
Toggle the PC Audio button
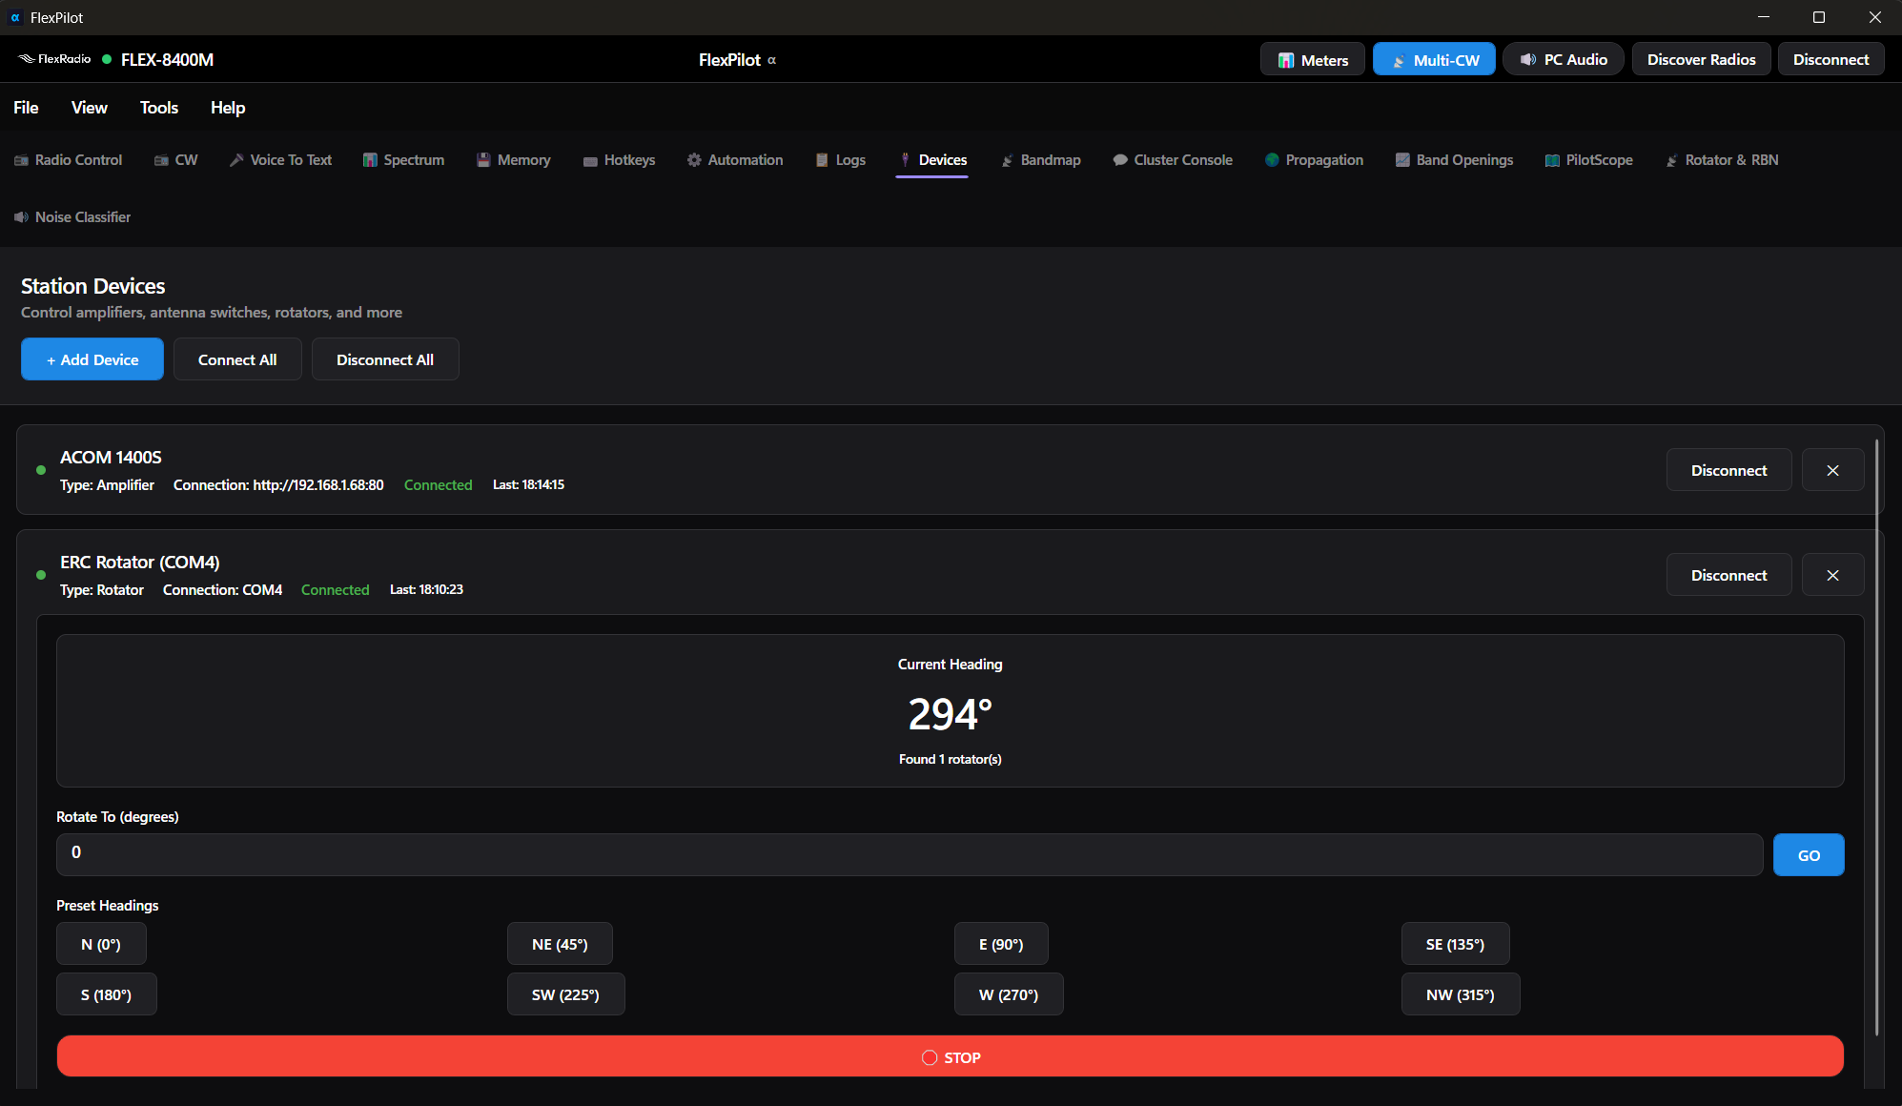[1564, 59]
